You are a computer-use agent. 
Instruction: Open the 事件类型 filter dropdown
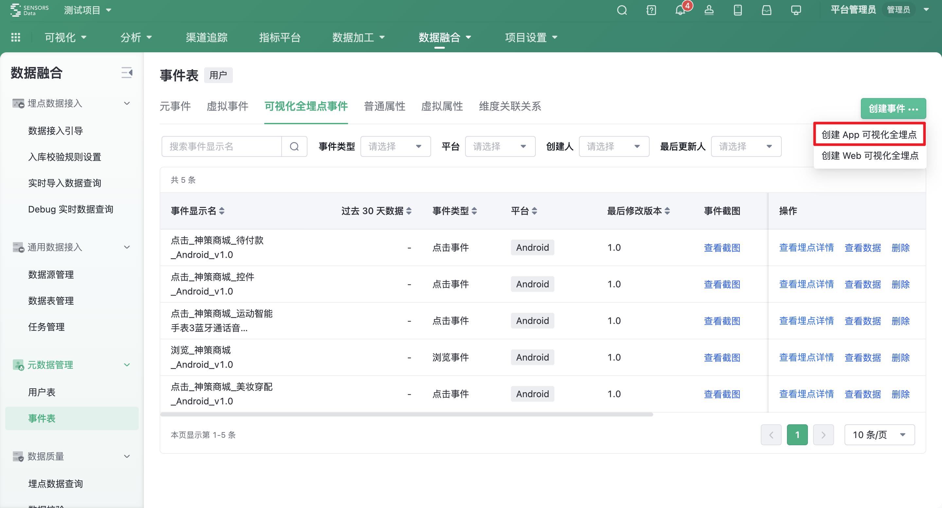coord(395,146)
